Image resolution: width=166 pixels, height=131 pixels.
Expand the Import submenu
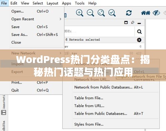tap(32, 64)
